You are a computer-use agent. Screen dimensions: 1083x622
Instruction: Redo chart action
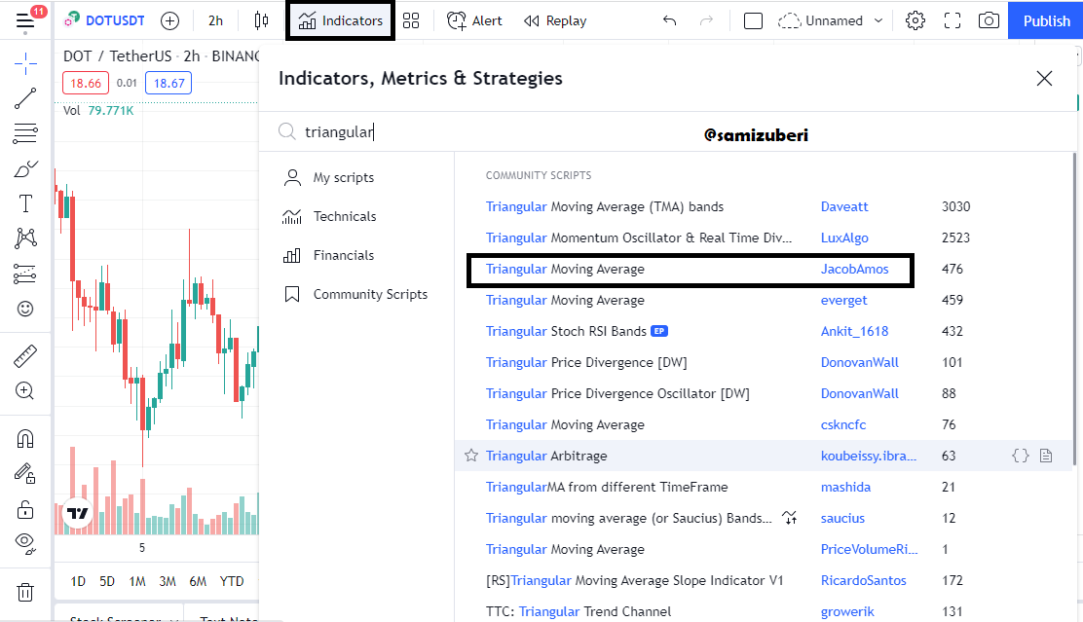tap(706, 20)
